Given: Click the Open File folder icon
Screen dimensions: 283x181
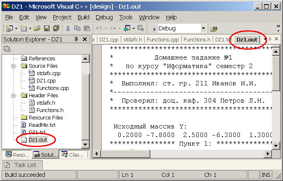Looking at the screenshot, I should (37, 28).
